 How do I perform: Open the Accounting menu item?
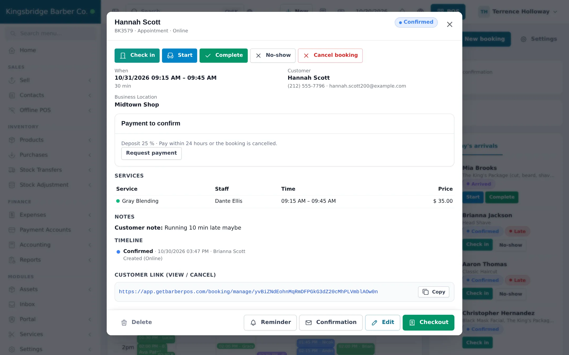point(50,245)
